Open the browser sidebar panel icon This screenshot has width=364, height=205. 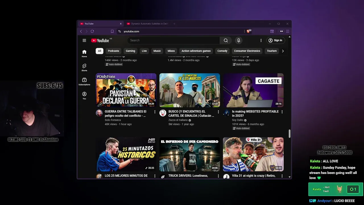272,31
